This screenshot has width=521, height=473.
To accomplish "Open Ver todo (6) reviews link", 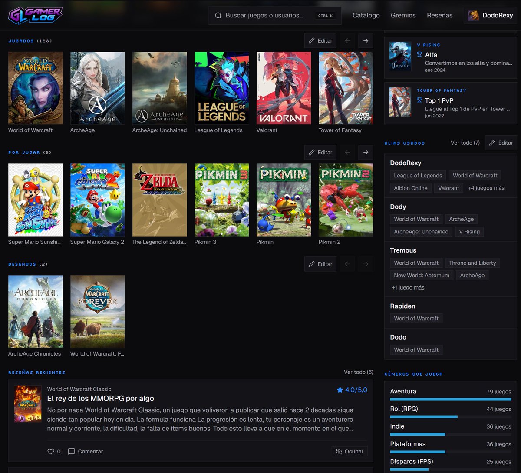I will point(358,372).
